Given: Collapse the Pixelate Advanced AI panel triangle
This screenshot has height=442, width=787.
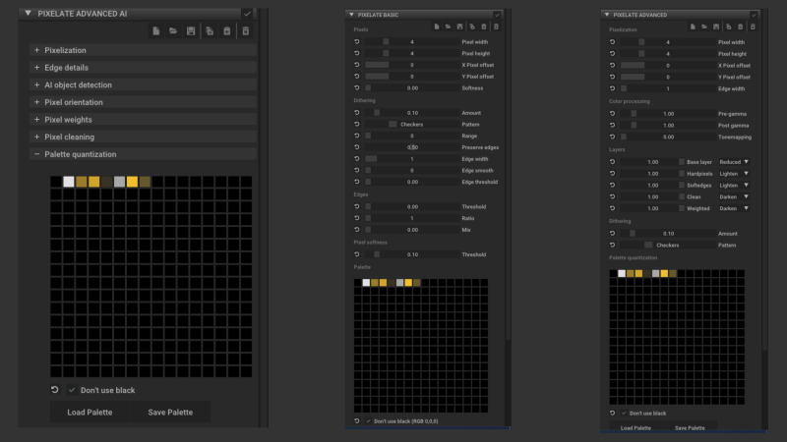Looking at the screenshot, I should point(29,13).
